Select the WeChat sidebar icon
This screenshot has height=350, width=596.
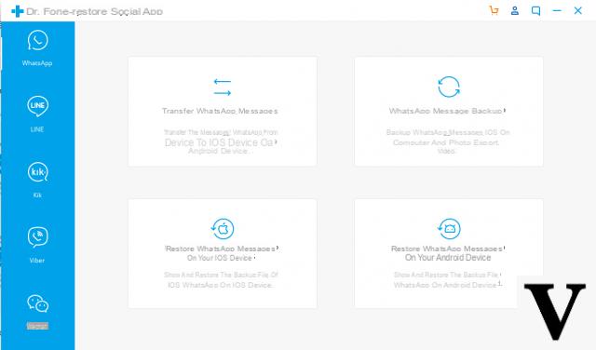pyautogui.click(x=37, y=303)
